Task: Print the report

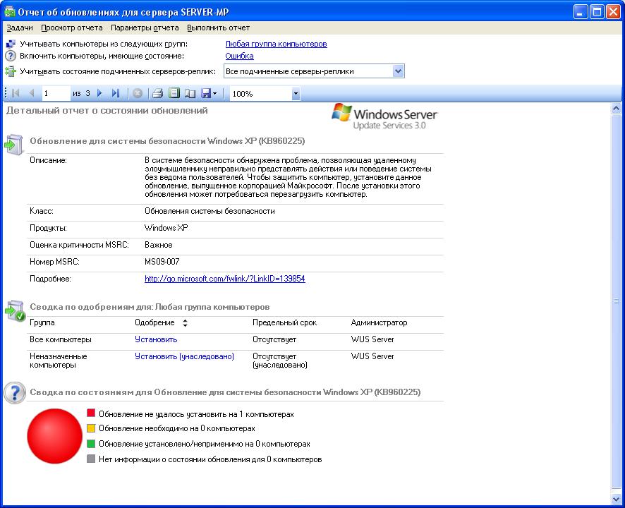Action: click(157, 93)
